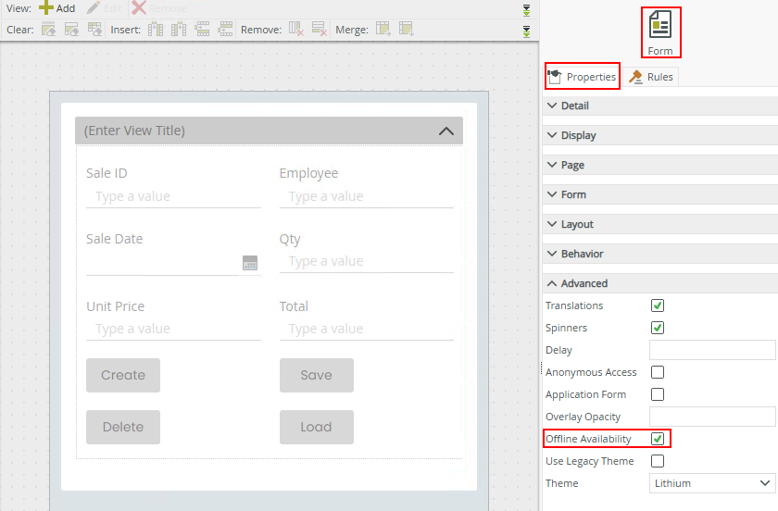Merge cell below icon

tap(406, 30)
